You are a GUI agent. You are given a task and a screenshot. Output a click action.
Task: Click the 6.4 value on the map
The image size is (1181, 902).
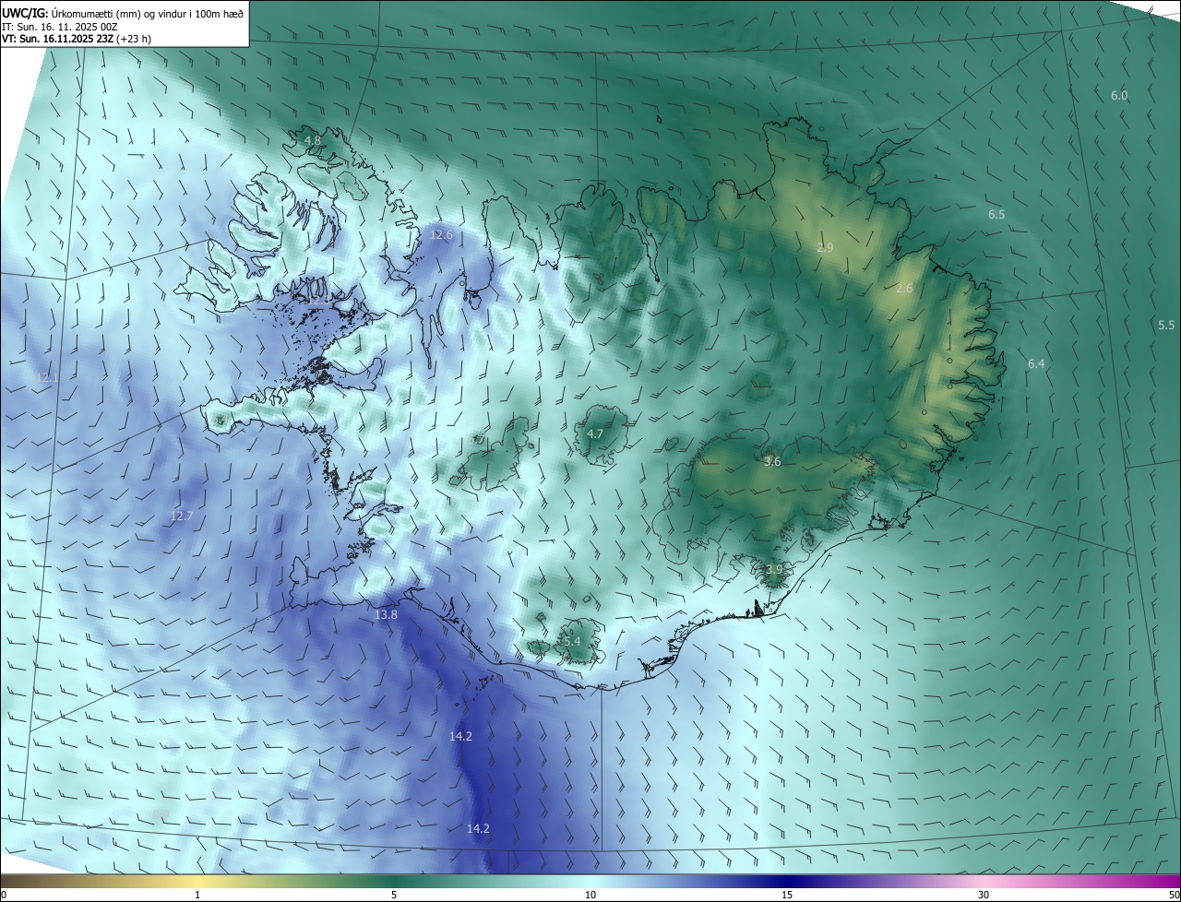click(1036, 364)
